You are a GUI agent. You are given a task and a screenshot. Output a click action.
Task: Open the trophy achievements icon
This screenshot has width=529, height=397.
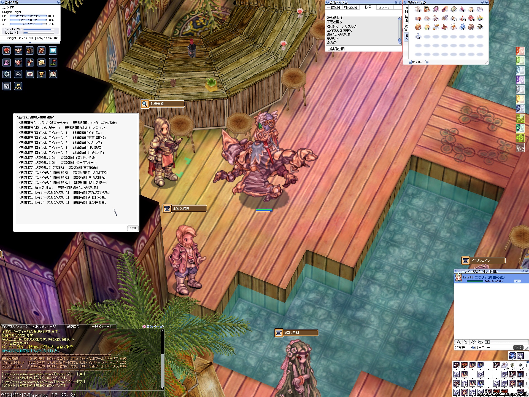tap(41, 74)
